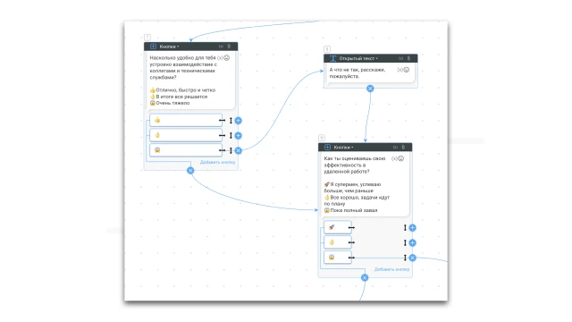Screen dimensions: 572x322
Task: Insert variable (x) into 'А что не так' message
Action: coord(400,70)
